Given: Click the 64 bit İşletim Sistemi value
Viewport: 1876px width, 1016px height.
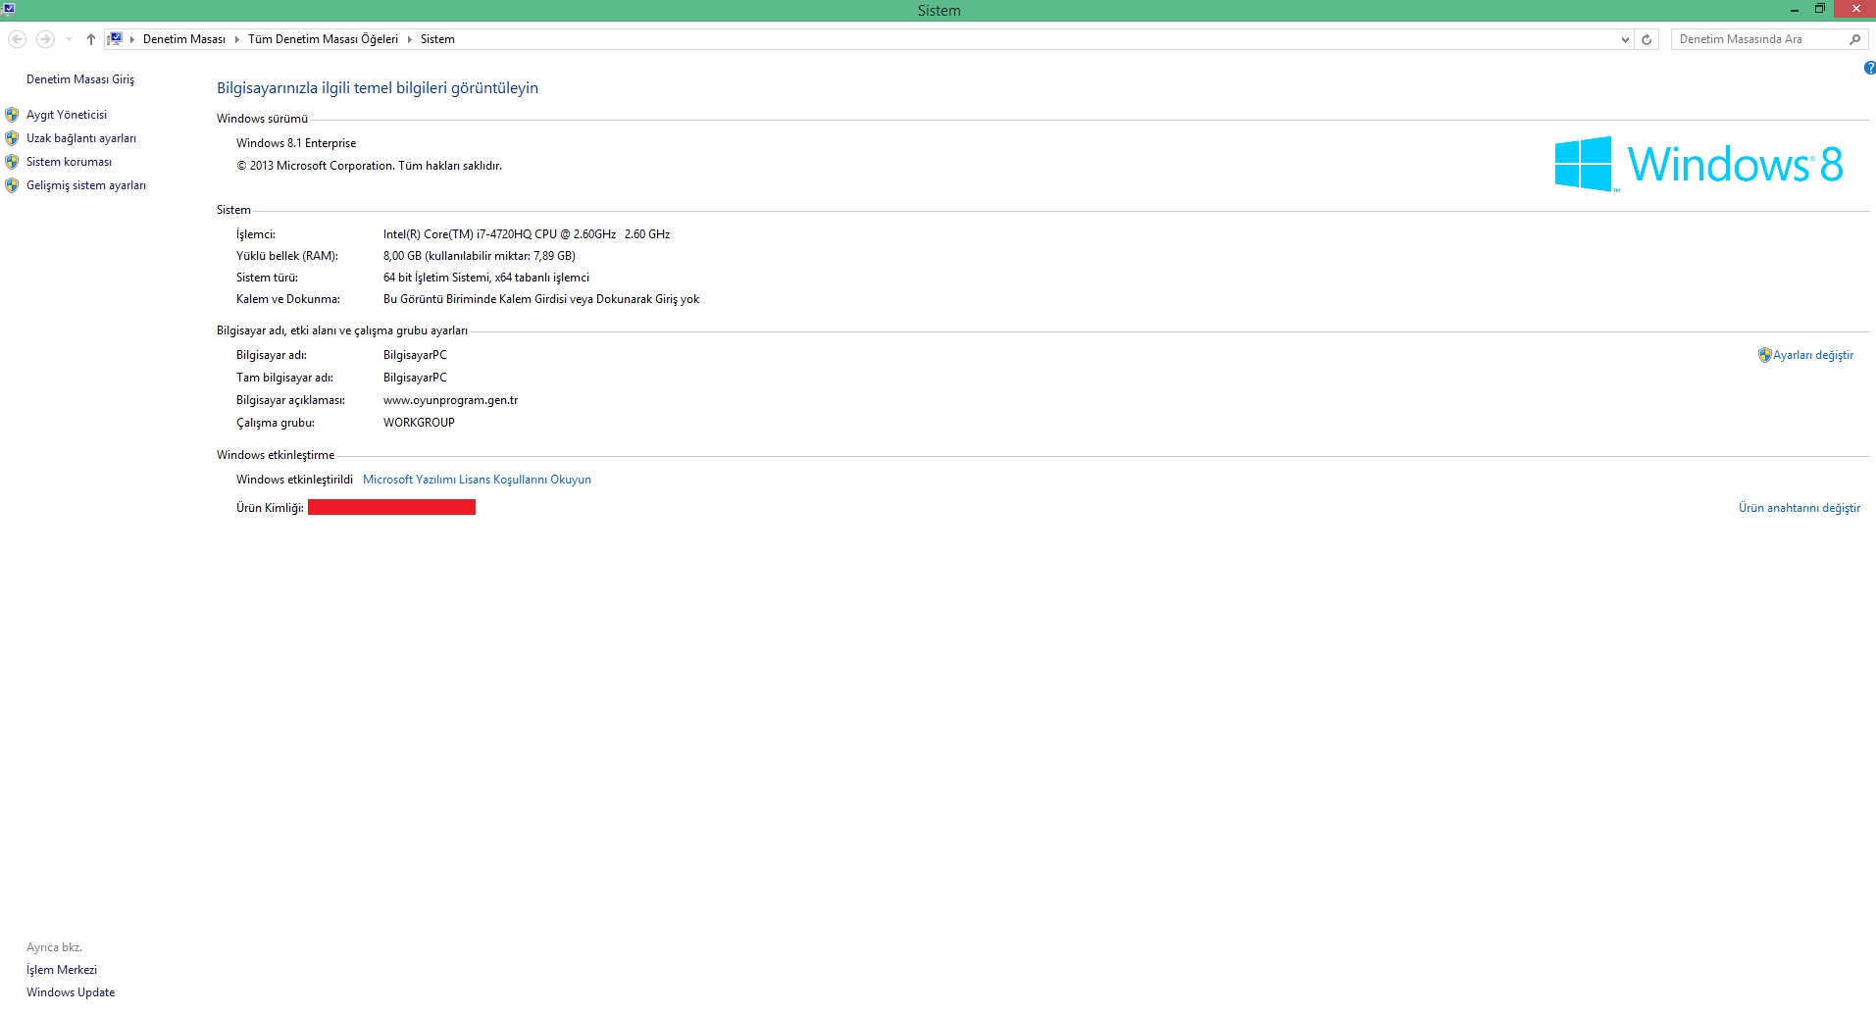Looking at the screenshot, I should (486, 278).
